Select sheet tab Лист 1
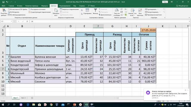This screenshot has width=191, height=107. 16,98
